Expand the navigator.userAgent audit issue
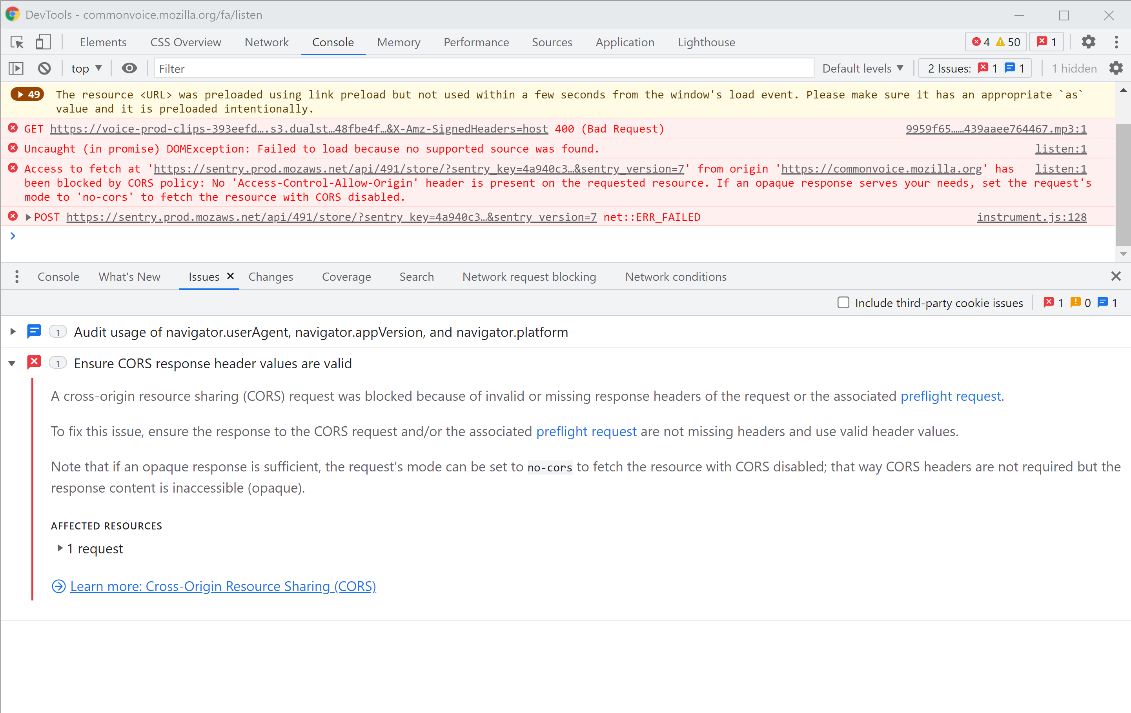 click(x=13, y=332)
